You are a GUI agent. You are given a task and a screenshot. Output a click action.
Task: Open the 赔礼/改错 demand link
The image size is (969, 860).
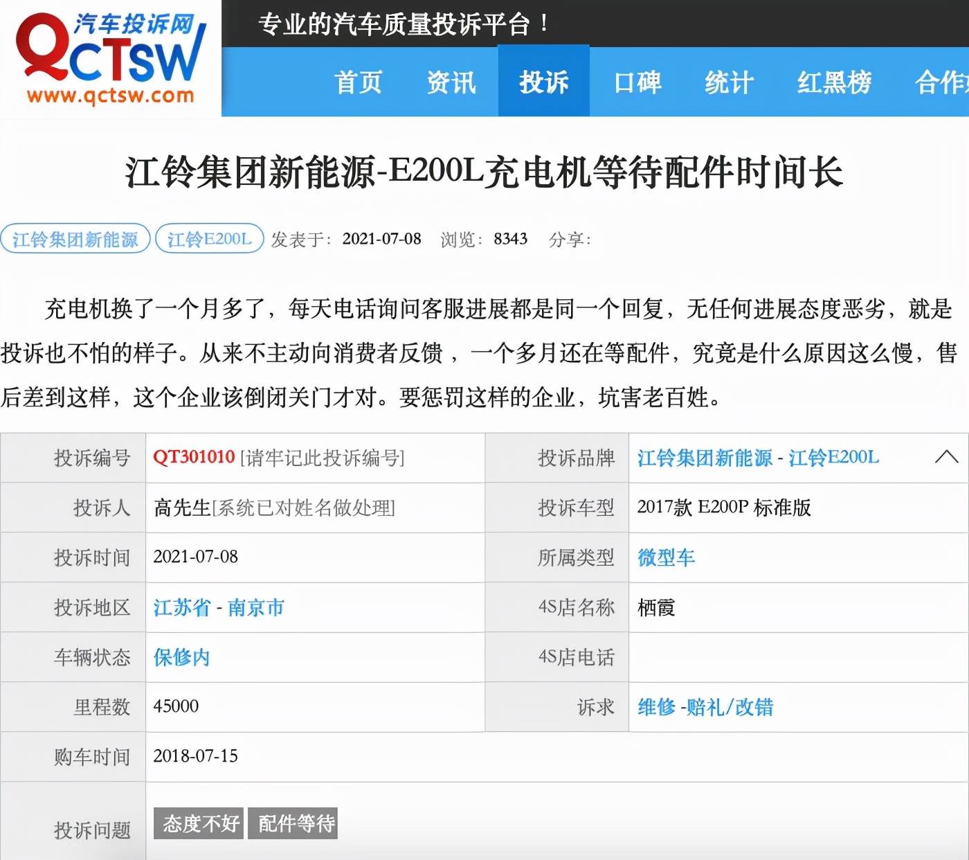tap(730, 707)
